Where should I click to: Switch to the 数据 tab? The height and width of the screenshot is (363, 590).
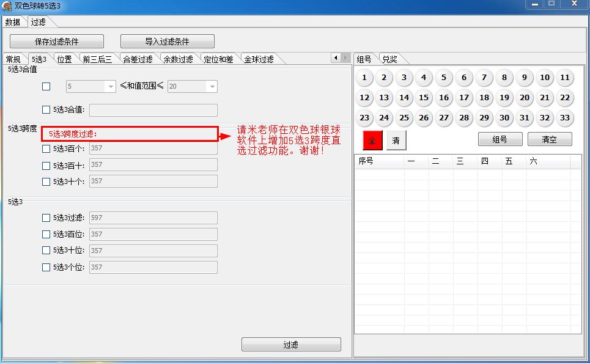click(13, 22)
